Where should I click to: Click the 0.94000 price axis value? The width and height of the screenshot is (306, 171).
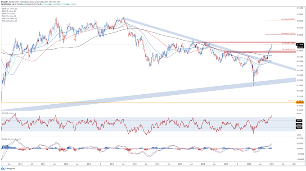[300, 8]
